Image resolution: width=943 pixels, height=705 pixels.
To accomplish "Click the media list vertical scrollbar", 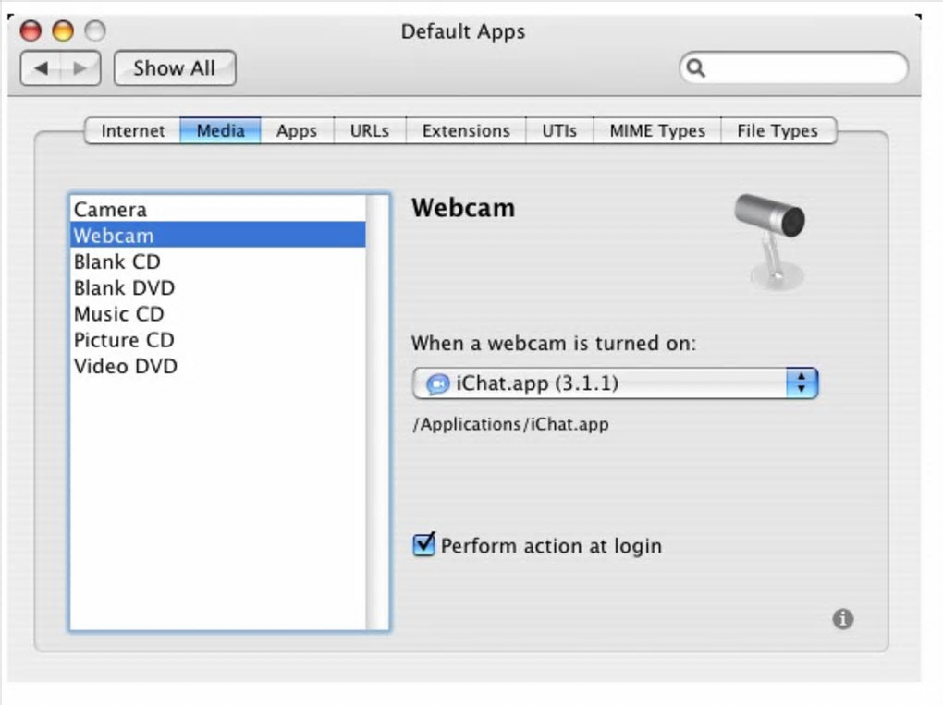I will tap(377, 412).
